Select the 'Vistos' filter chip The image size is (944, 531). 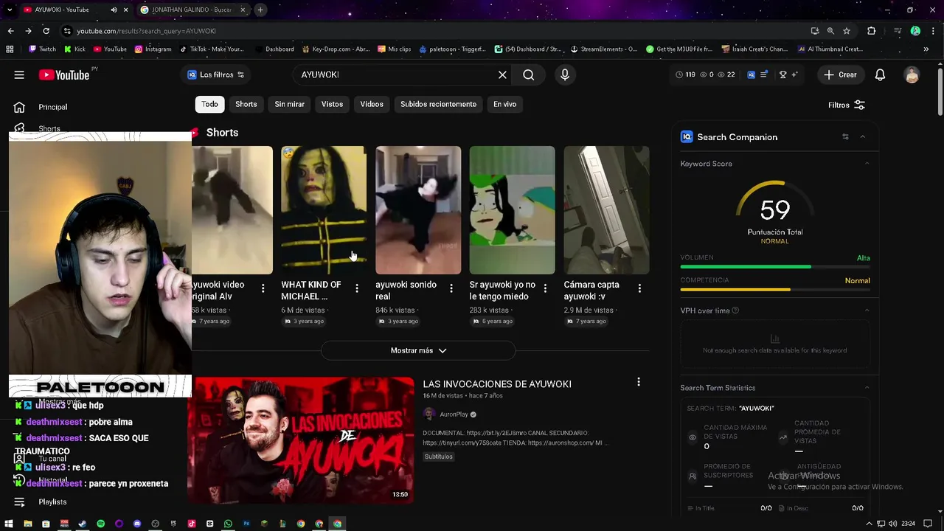click(x=332, y=104)
